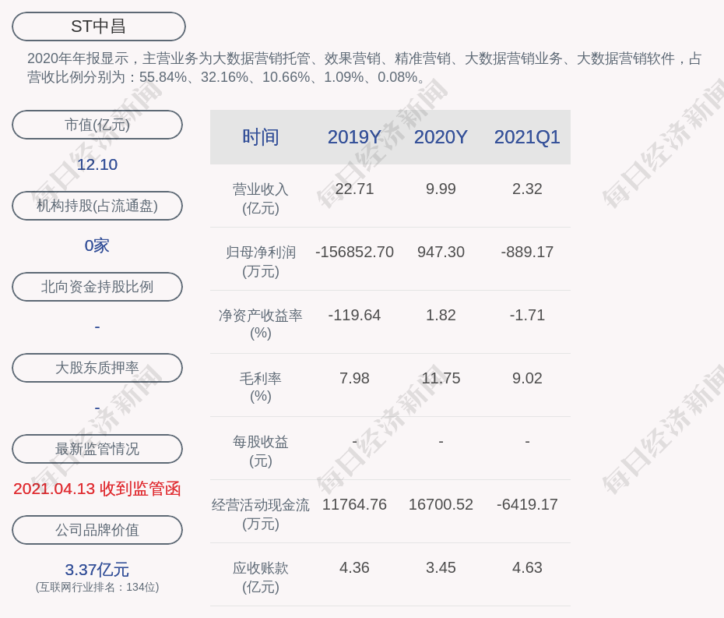Select the 毛利率(%) row label
This screenshot has width=724, height=618.
pos(261,387)
